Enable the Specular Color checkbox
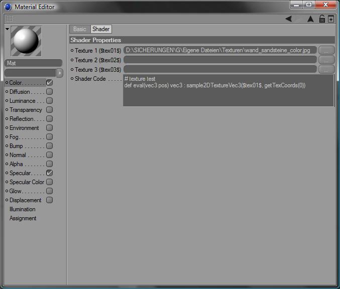 click(x=49, y=182)
